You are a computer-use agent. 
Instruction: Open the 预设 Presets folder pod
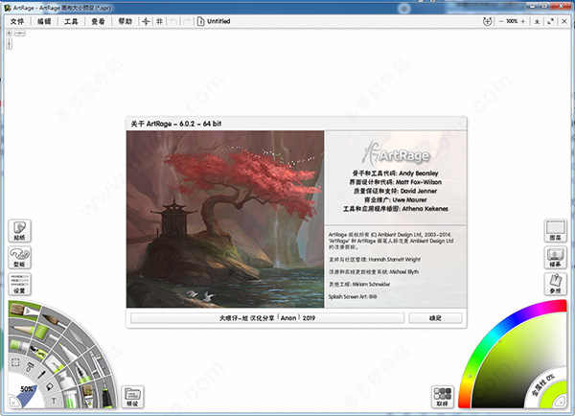(x=132, y=397)
